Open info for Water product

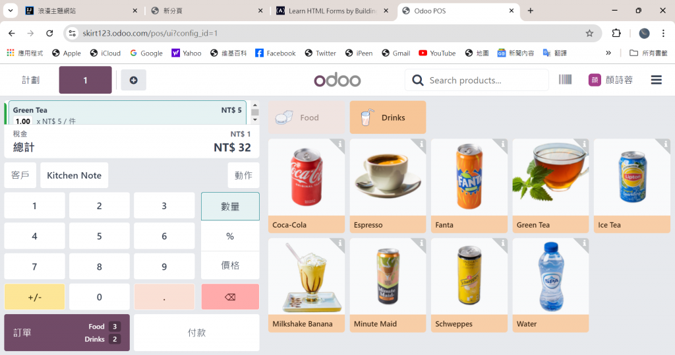click(584, 243)
